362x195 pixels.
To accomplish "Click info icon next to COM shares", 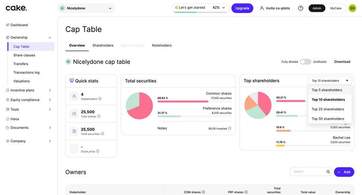I will tap(204, 192).
